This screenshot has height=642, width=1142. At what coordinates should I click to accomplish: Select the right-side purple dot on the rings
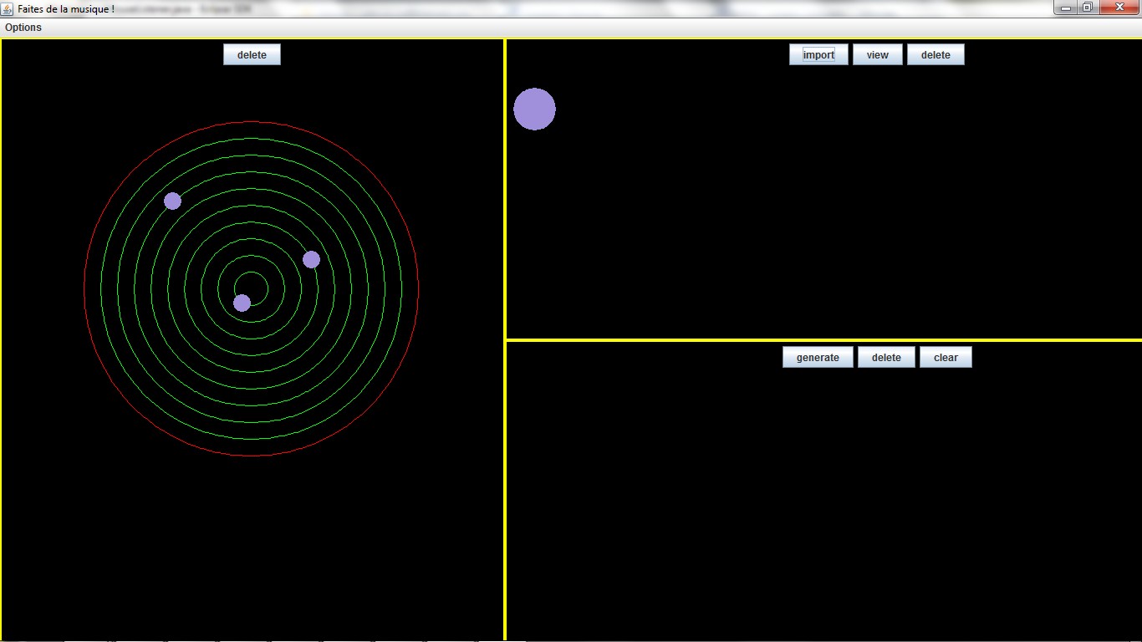click(x=311, y=259)
